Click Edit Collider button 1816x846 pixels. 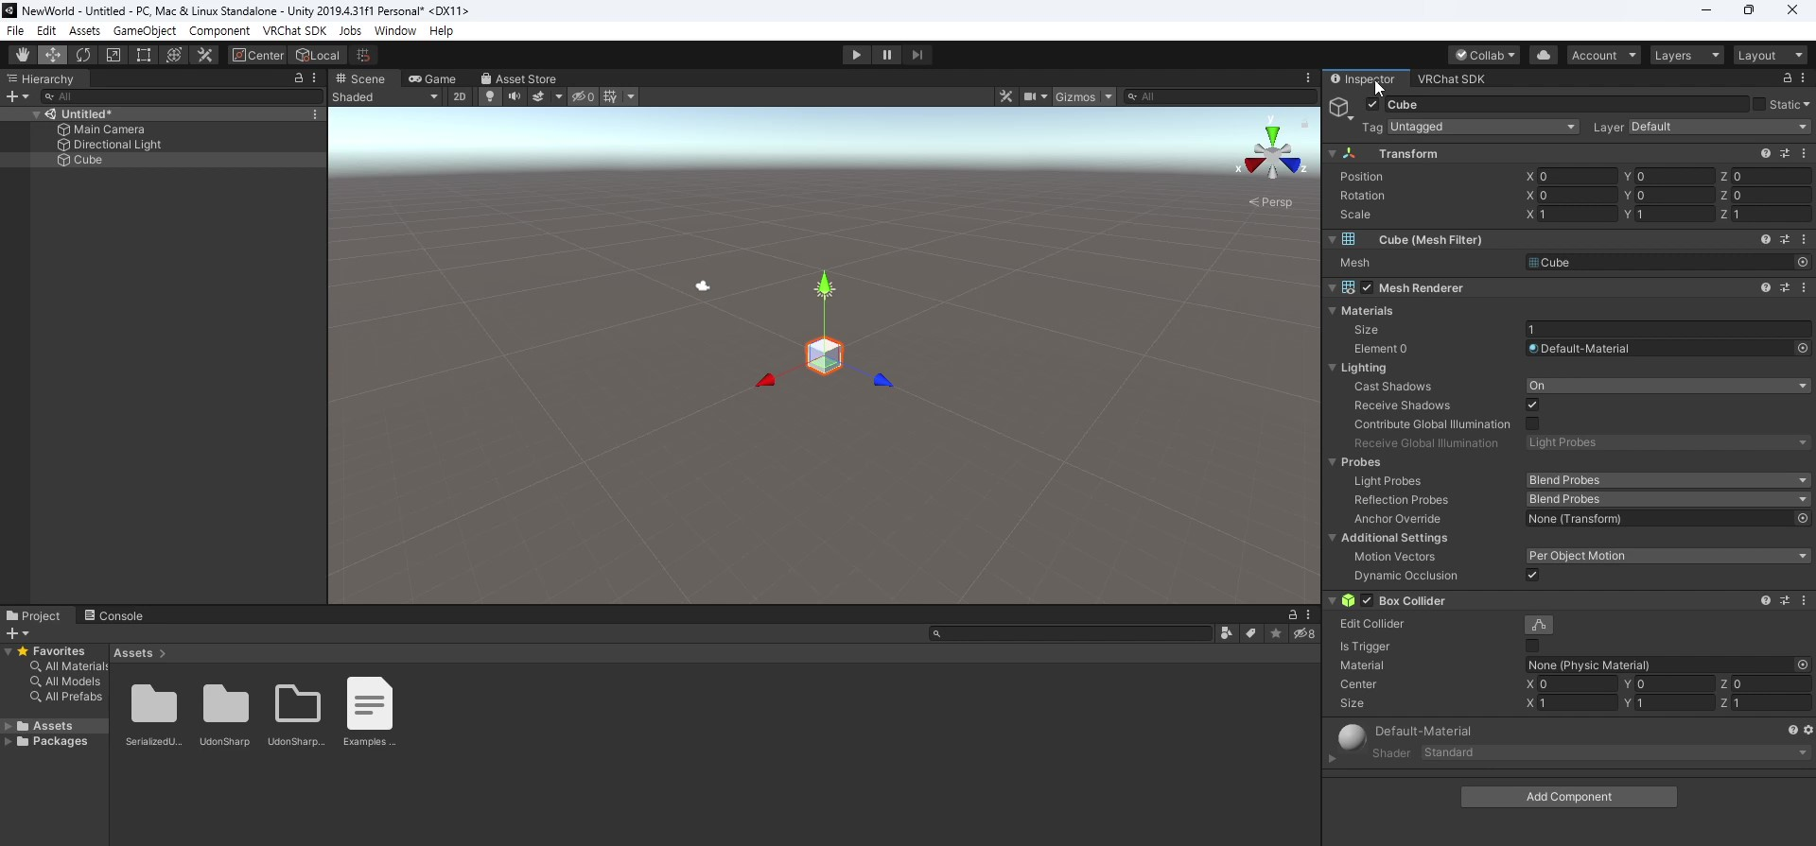tap(1539, 625)
